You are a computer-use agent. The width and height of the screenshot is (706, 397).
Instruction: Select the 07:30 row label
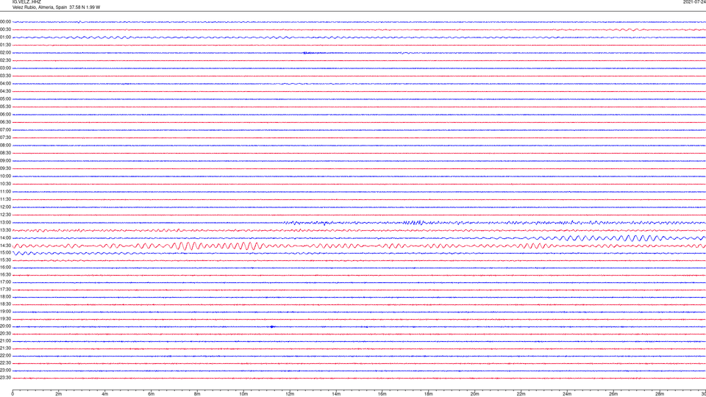pos(5,137)
